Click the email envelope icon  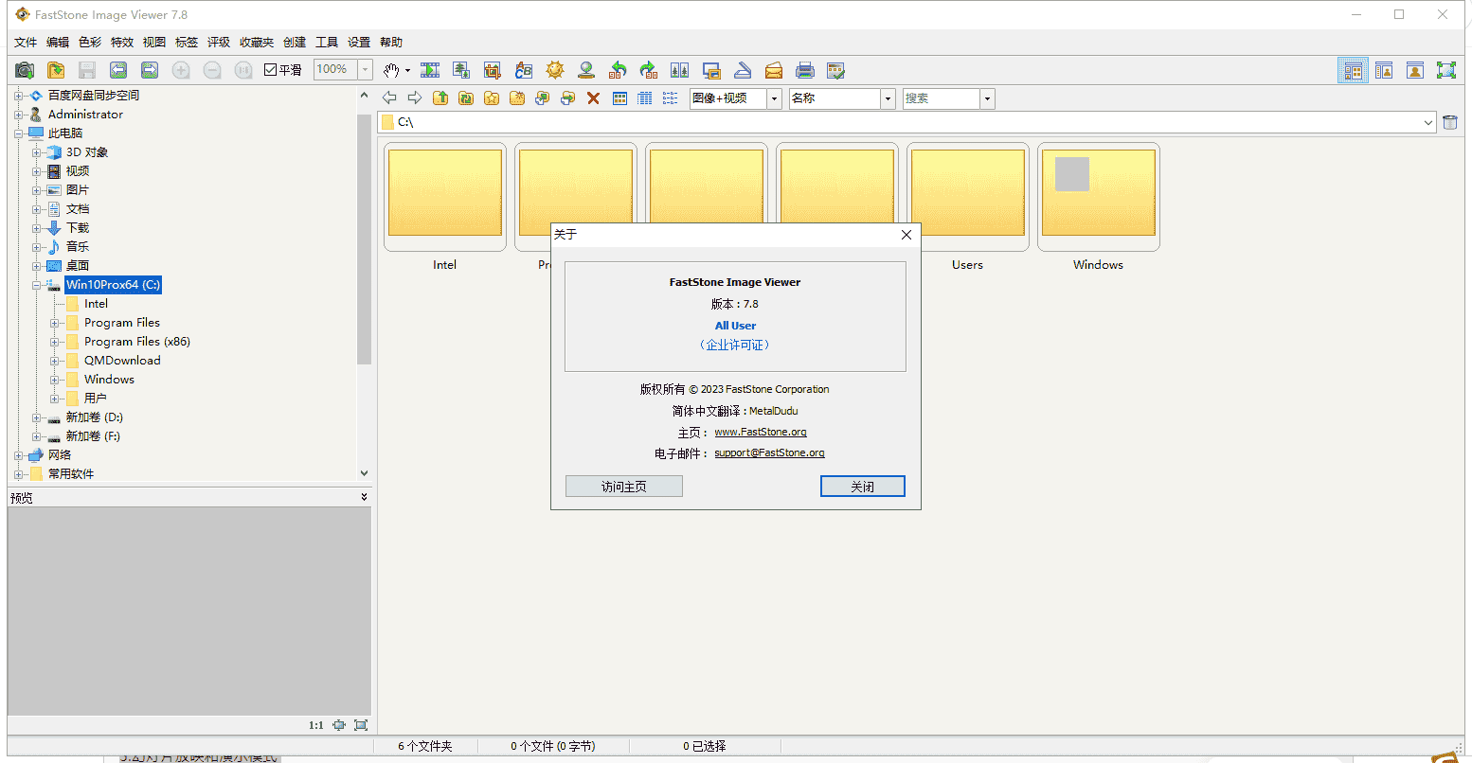coord(774,70)
